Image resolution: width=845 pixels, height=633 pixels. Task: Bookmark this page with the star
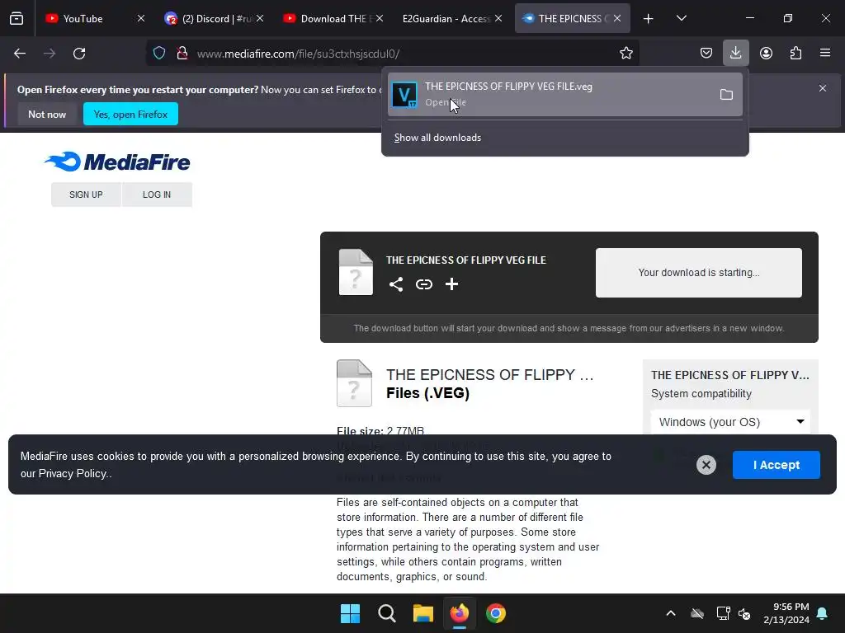click(625, 54)
